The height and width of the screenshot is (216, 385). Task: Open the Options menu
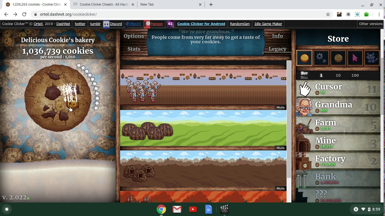click(134, 36)
